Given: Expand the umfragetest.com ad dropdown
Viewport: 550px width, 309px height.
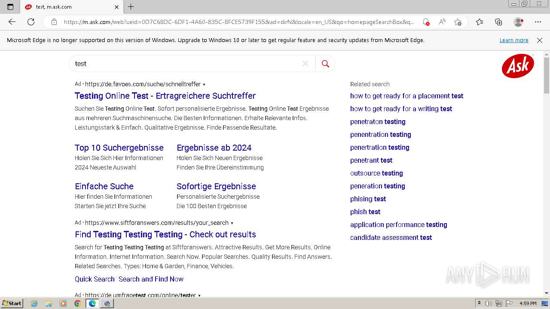Looking at the screenshot, I should [199, 295].
